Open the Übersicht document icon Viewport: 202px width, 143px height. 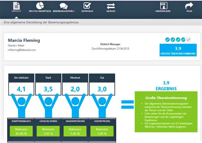16,6
